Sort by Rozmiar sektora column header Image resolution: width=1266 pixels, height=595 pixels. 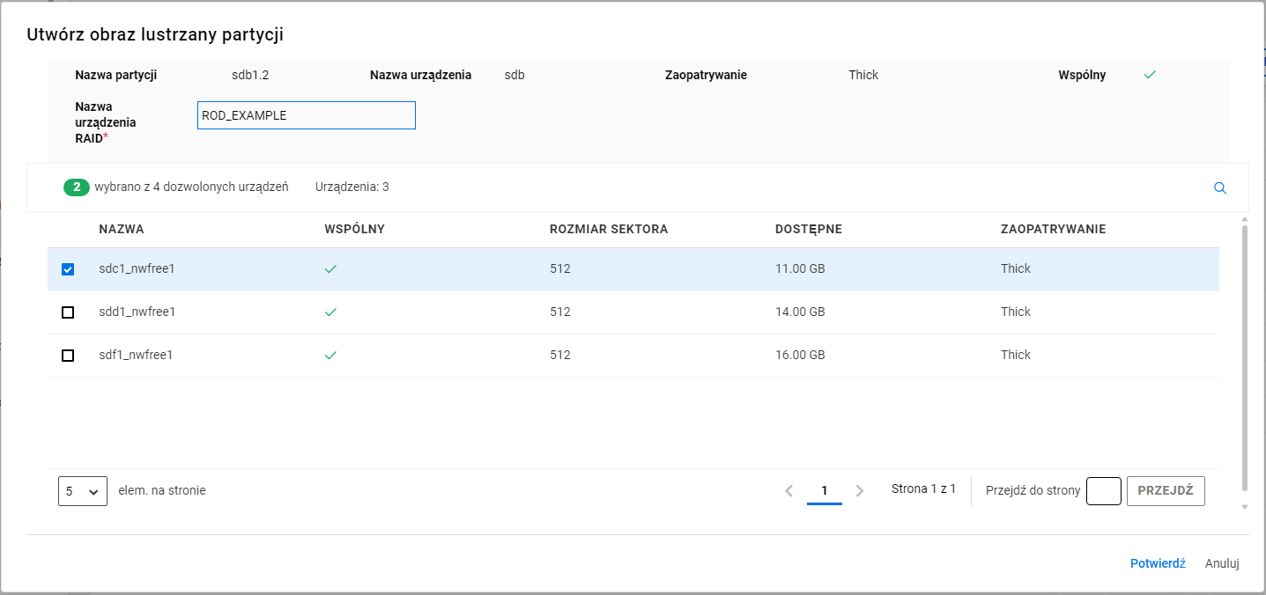tap(608, 230)
